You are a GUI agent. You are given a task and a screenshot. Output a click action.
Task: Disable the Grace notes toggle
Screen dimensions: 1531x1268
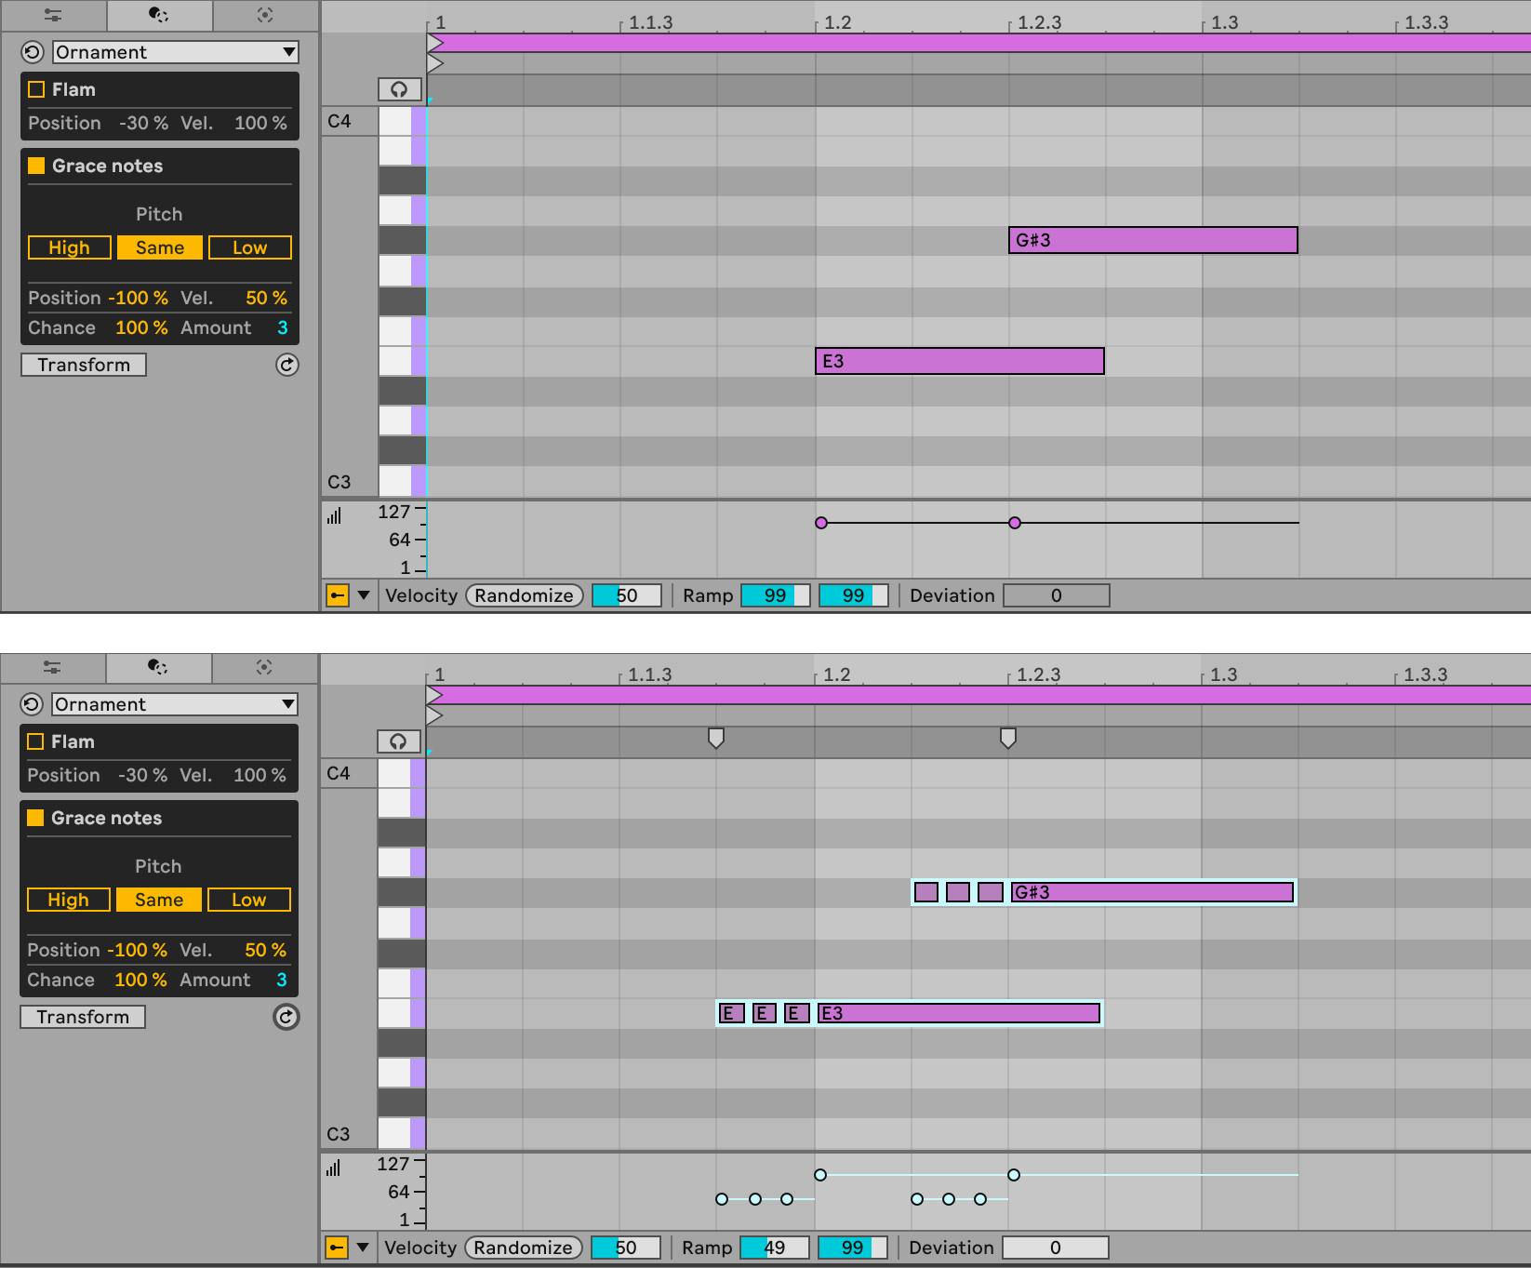35,165
